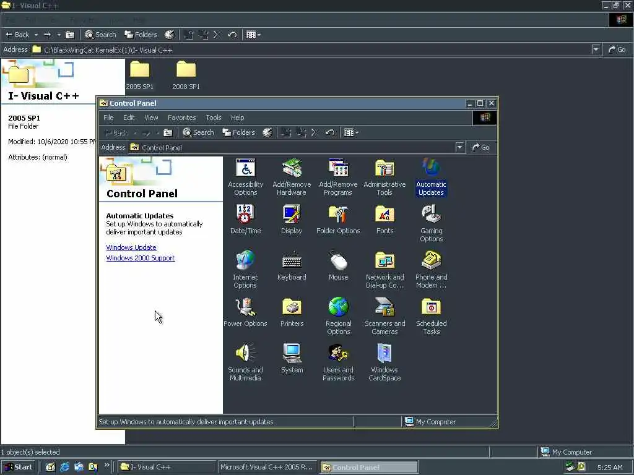Open Administrative Tools folder
Image resolution: width=634 pixels, height=475 pixels.
pyautogui.click(x=384, y=178)
